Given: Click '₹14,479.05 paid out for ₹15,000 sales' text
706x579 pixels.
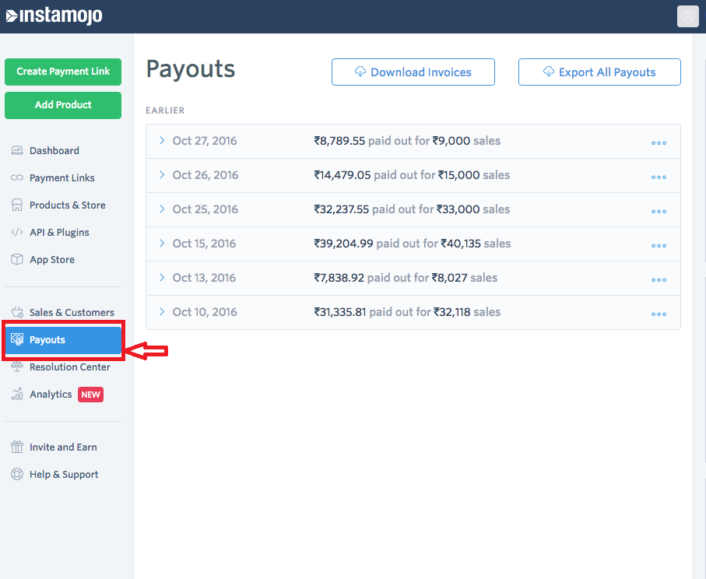Looking at the screenshot, I should tap(412, 174).
